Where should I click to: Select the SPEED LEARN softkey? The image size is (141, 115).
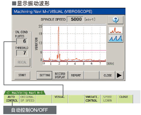(x=108, y=99)
